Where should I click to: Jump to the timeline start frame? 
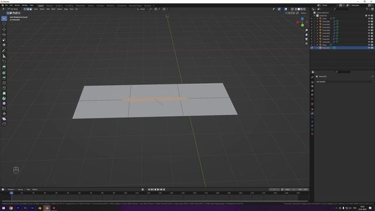tap(149, 189)
